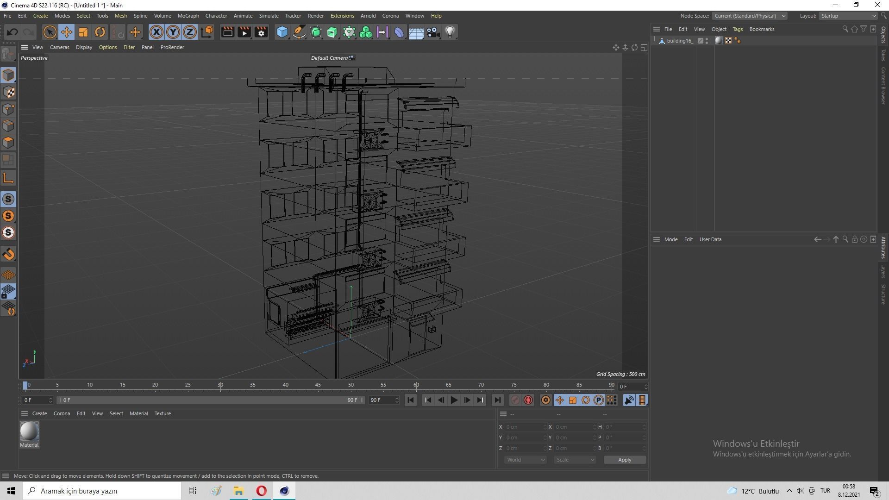889x500 pixels.
Task: Click Create in the Material Manager
Action: click(x=39, y=414)
